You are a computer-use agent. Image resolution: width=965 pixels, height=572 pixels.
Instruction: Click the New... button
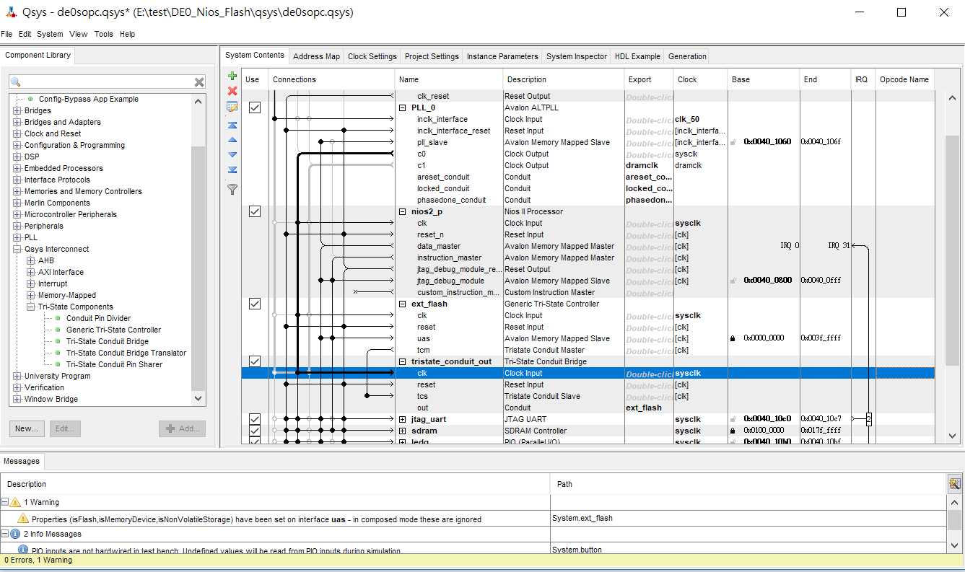(27, 428)
